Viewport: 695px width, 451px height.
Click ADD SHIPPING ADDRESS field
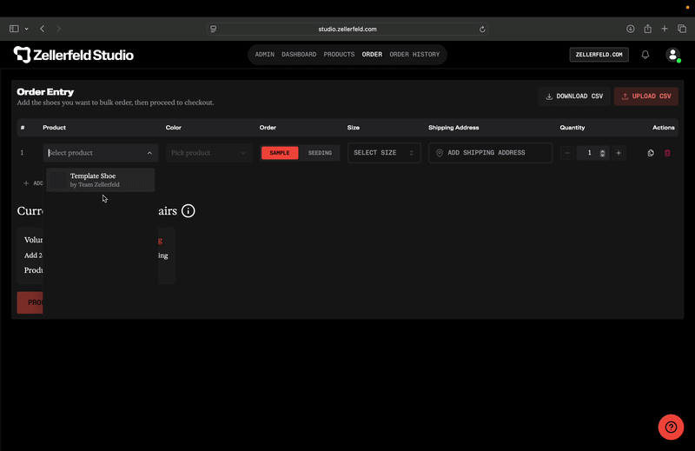(490, 153)
